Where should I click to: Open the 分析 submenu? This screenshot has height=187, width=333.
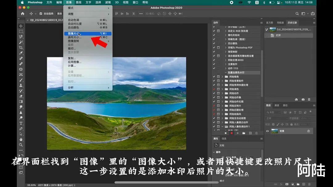88,87
